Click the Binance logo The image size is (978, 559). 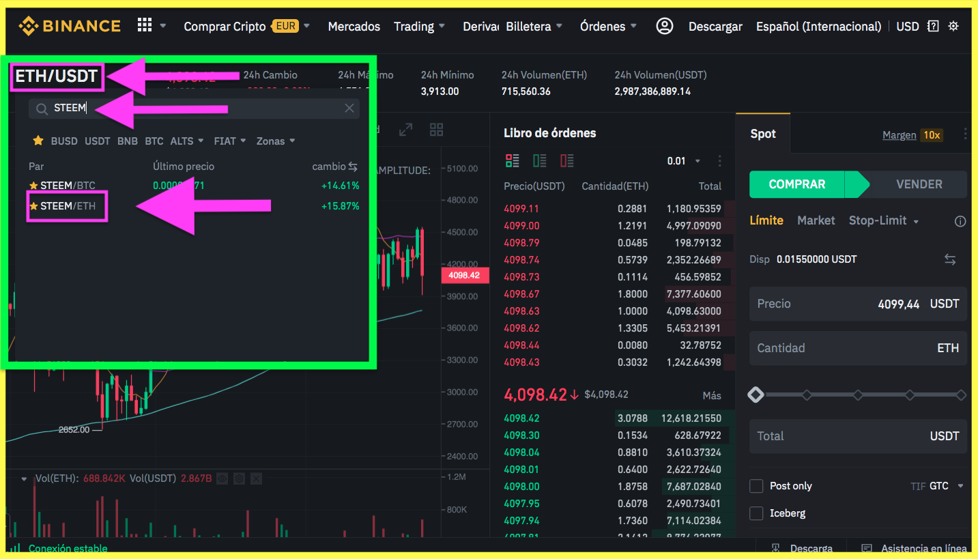[70, 27]
